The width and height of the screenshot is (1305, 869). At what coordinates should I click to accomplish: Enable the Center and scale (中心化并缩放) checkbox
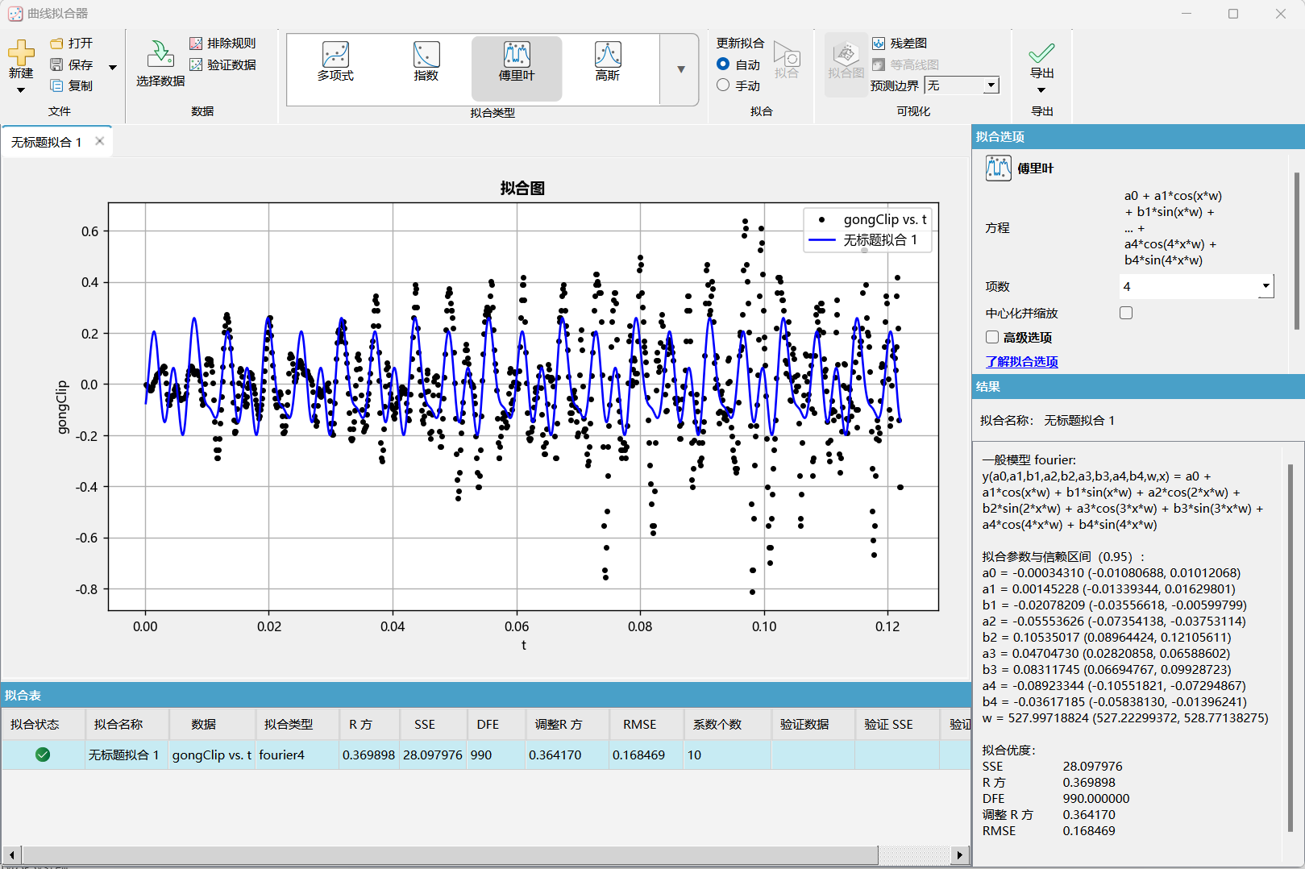point(1126,313)
